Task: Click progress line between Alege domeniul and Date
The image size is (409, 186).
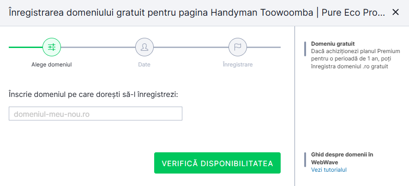Action: click(98, 47)
